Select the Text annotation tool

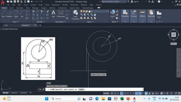(x=53, y=14)
